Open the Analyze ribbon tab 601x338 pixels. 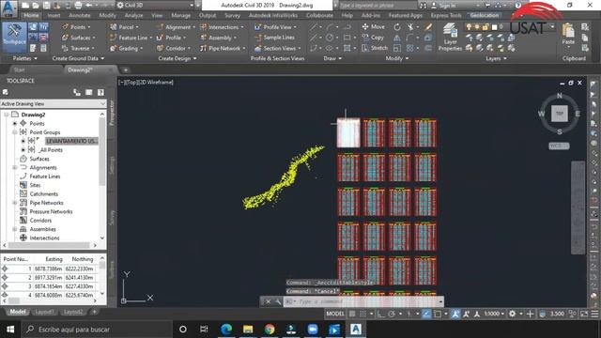(133, 15)
